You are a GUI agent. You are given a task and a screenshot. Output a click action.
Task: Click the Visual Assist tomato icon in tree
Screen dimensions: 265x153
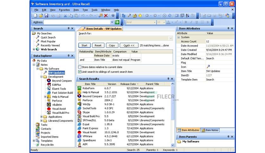pyautogui.click(x=49, y=109)
